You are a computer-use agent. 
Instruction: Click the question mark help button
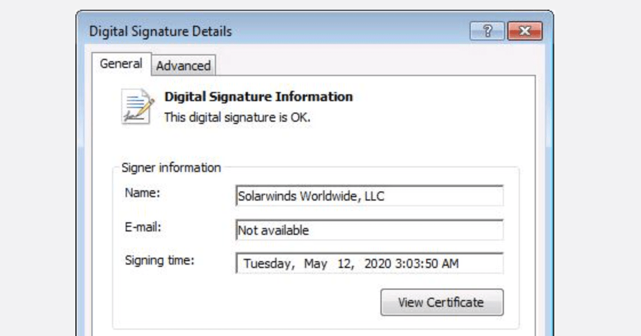487,31
